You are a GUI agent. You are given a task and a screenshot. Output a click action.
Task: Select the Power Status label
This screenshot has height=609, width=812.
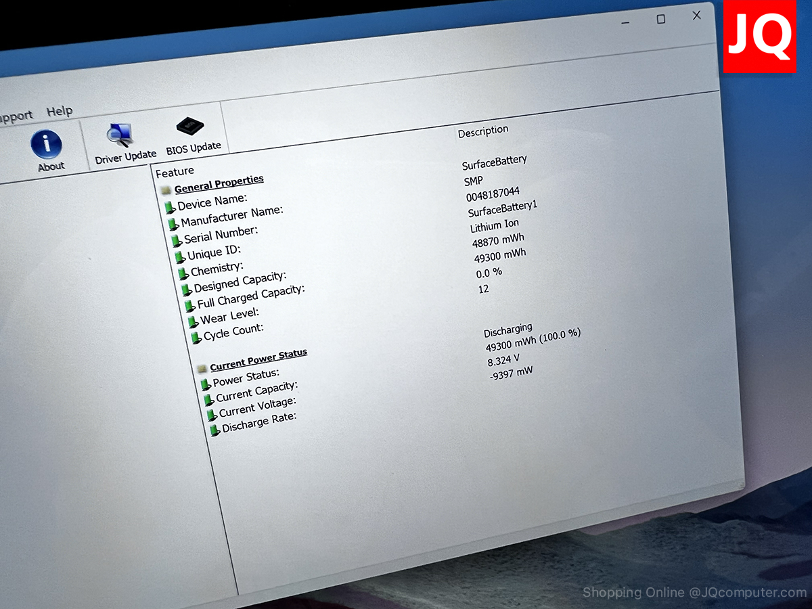(x=246, y=378)
